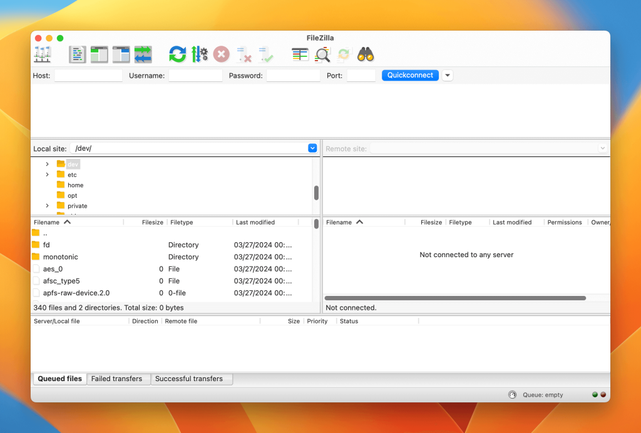
Task: Refresh the file and folder lists
Action: tap(177, 54)
